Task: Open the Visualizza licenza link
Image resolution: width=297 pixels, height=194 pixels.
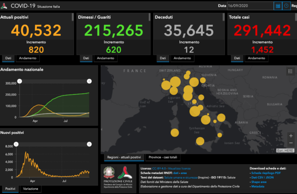Action: tap(179, 168)
